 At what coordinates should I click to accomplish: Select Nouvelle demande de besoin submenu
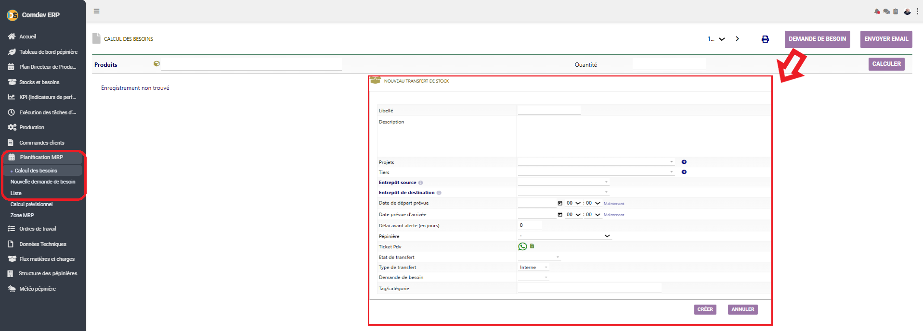[x=43, y=182]
